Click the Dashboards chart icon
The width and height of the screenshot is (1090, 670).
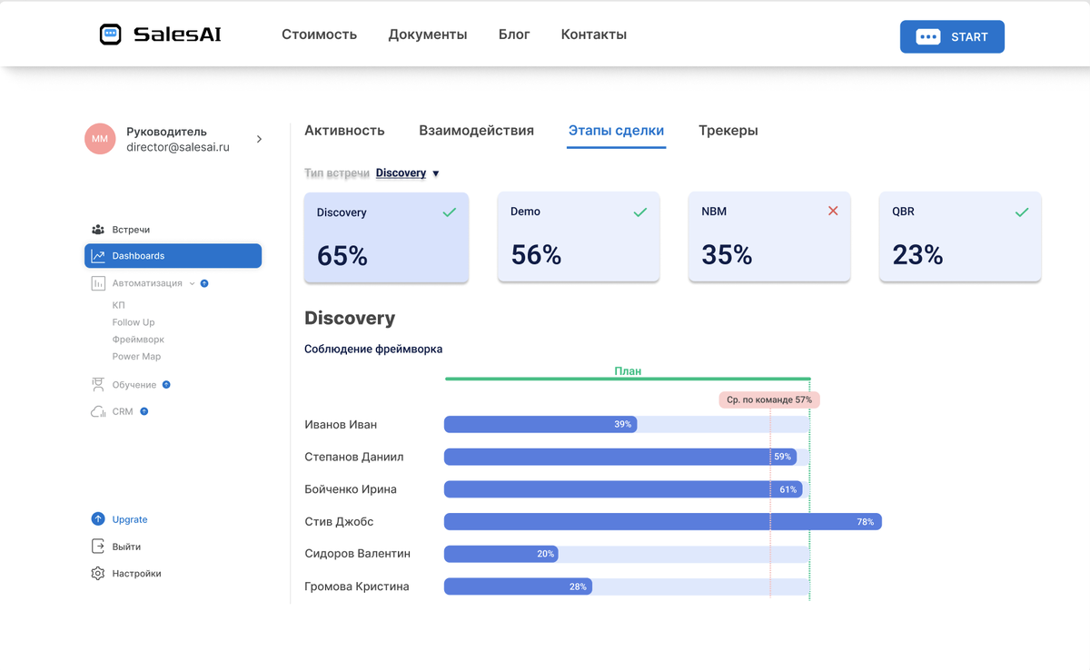pyautogui.click(x=98, y=256)
